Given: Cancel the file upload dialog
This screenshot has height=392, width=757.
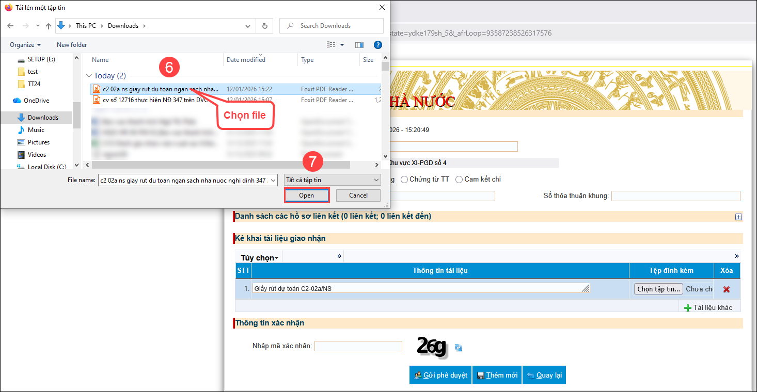Looking at the screenshot, I should (x=358, y=196).
